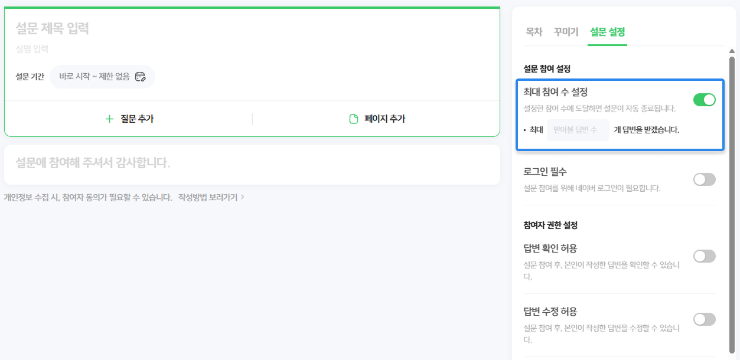Click the chevron after 작성방법 보러가기
The width and height of the screenshot is (740, 360).
(x=242, y=197)
